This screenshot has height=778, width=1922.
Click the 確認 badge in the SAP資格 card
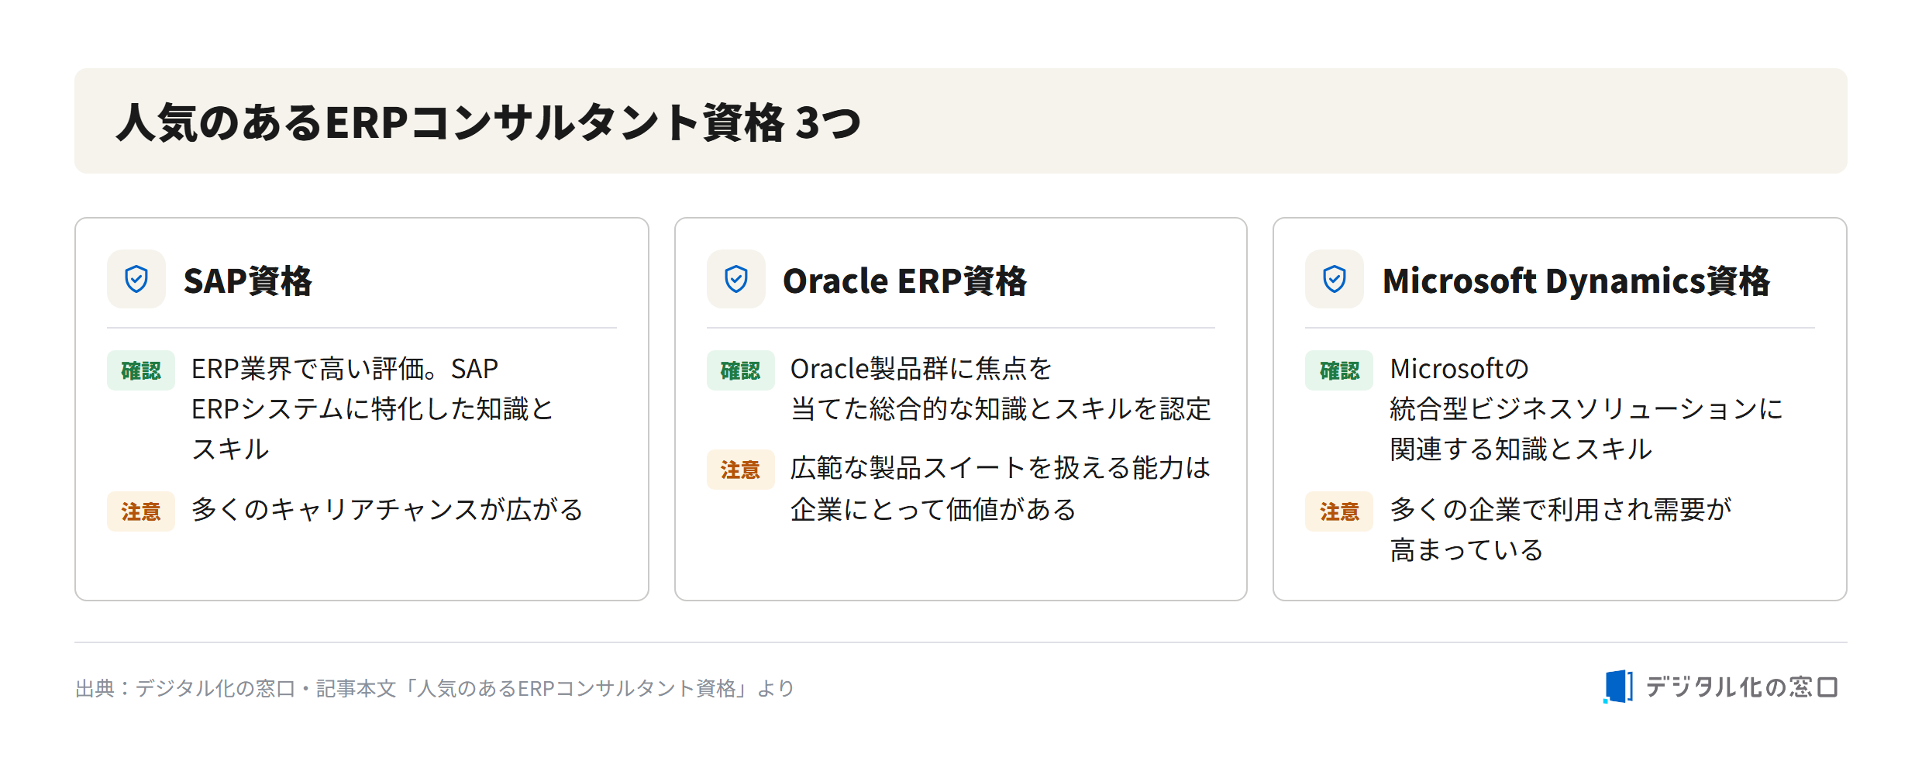click(141, 370)
